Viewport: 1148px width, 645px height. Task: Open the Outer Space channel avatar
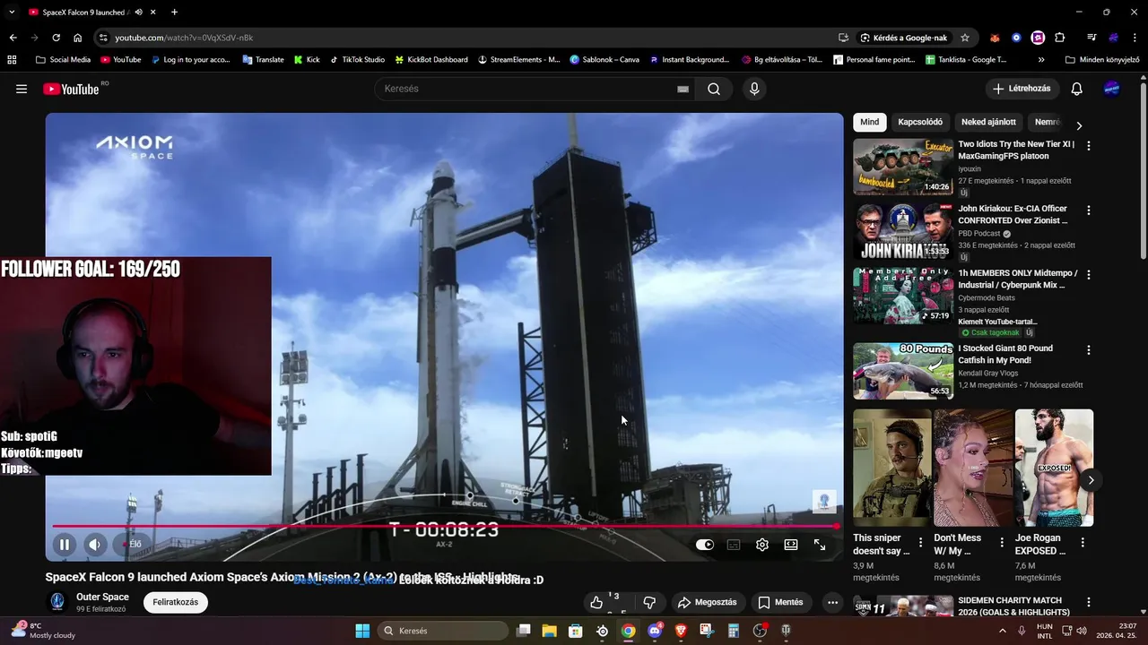58,602
